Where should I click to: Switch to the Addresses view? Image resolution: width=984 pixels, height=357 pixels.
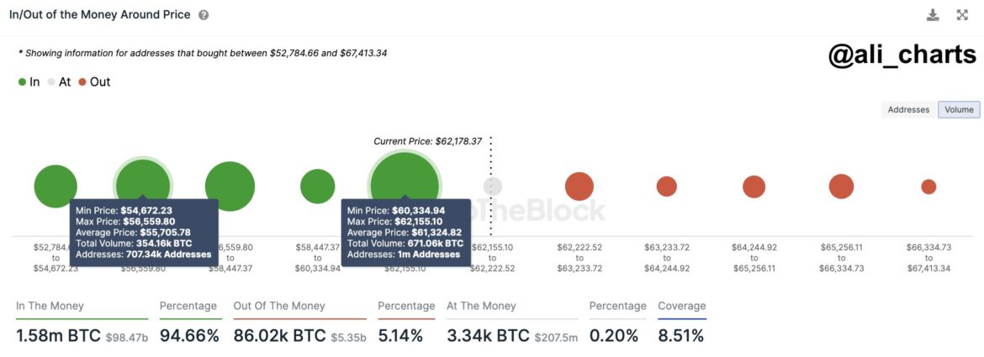point(908,109)
